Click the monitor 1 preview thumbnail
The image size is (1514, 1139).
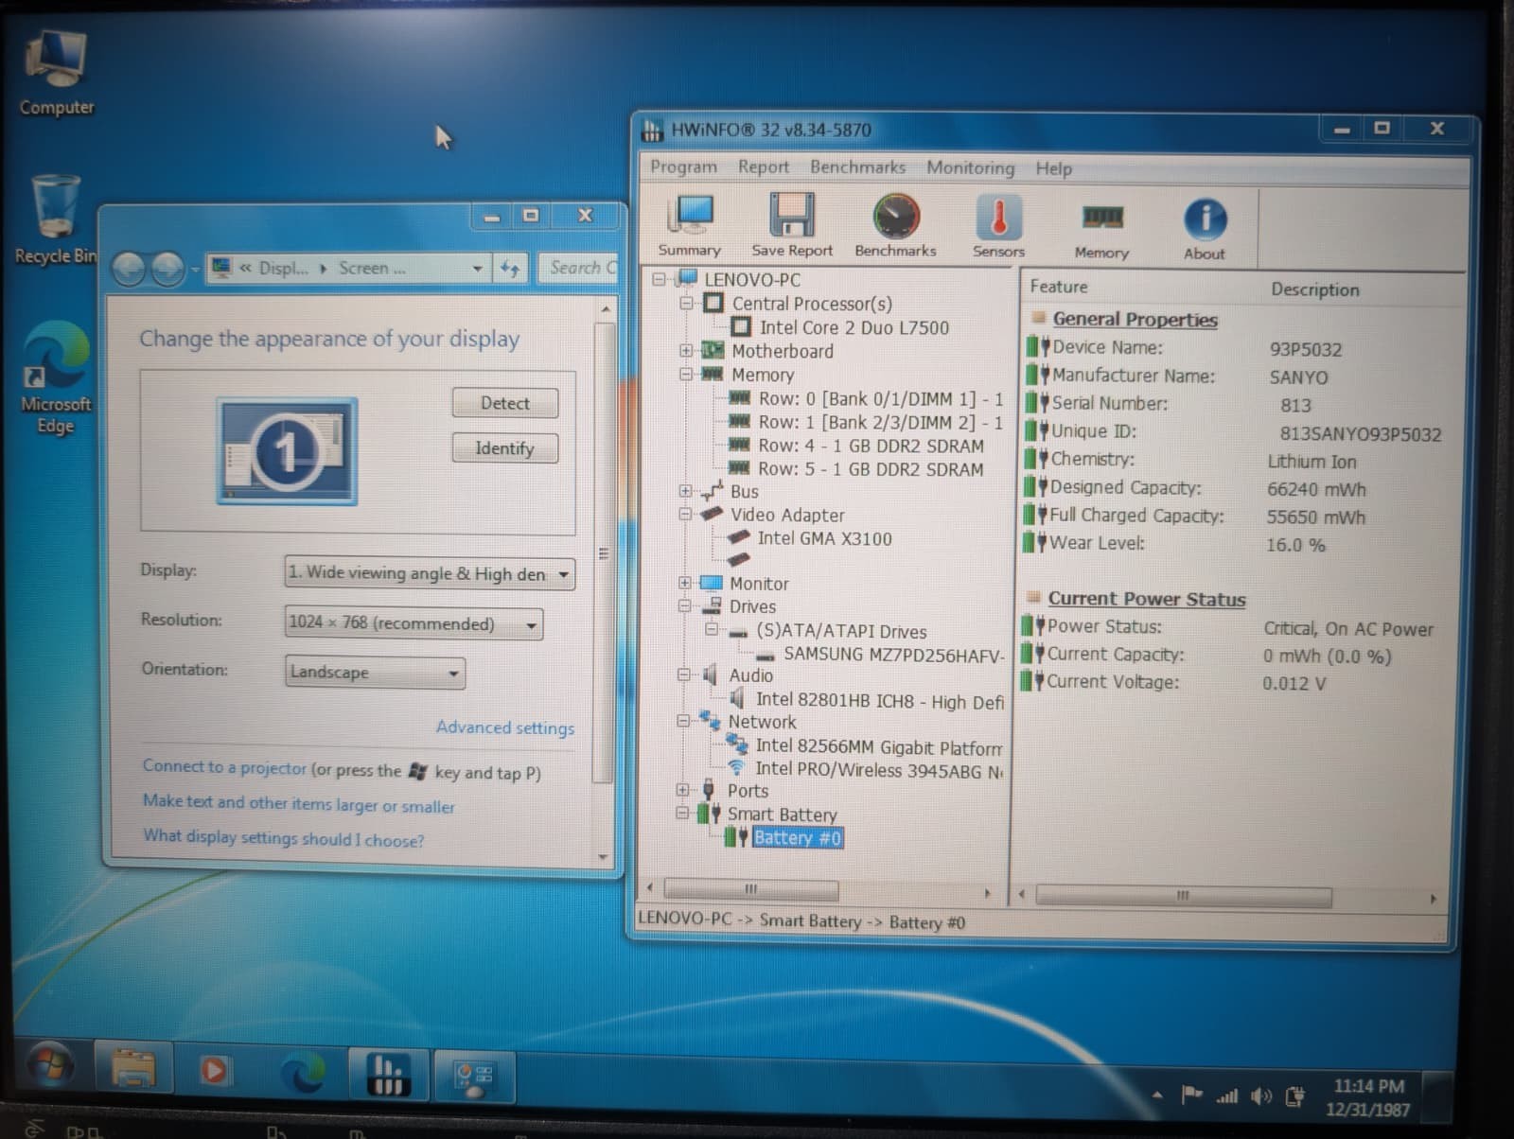(x=287, y=451)
